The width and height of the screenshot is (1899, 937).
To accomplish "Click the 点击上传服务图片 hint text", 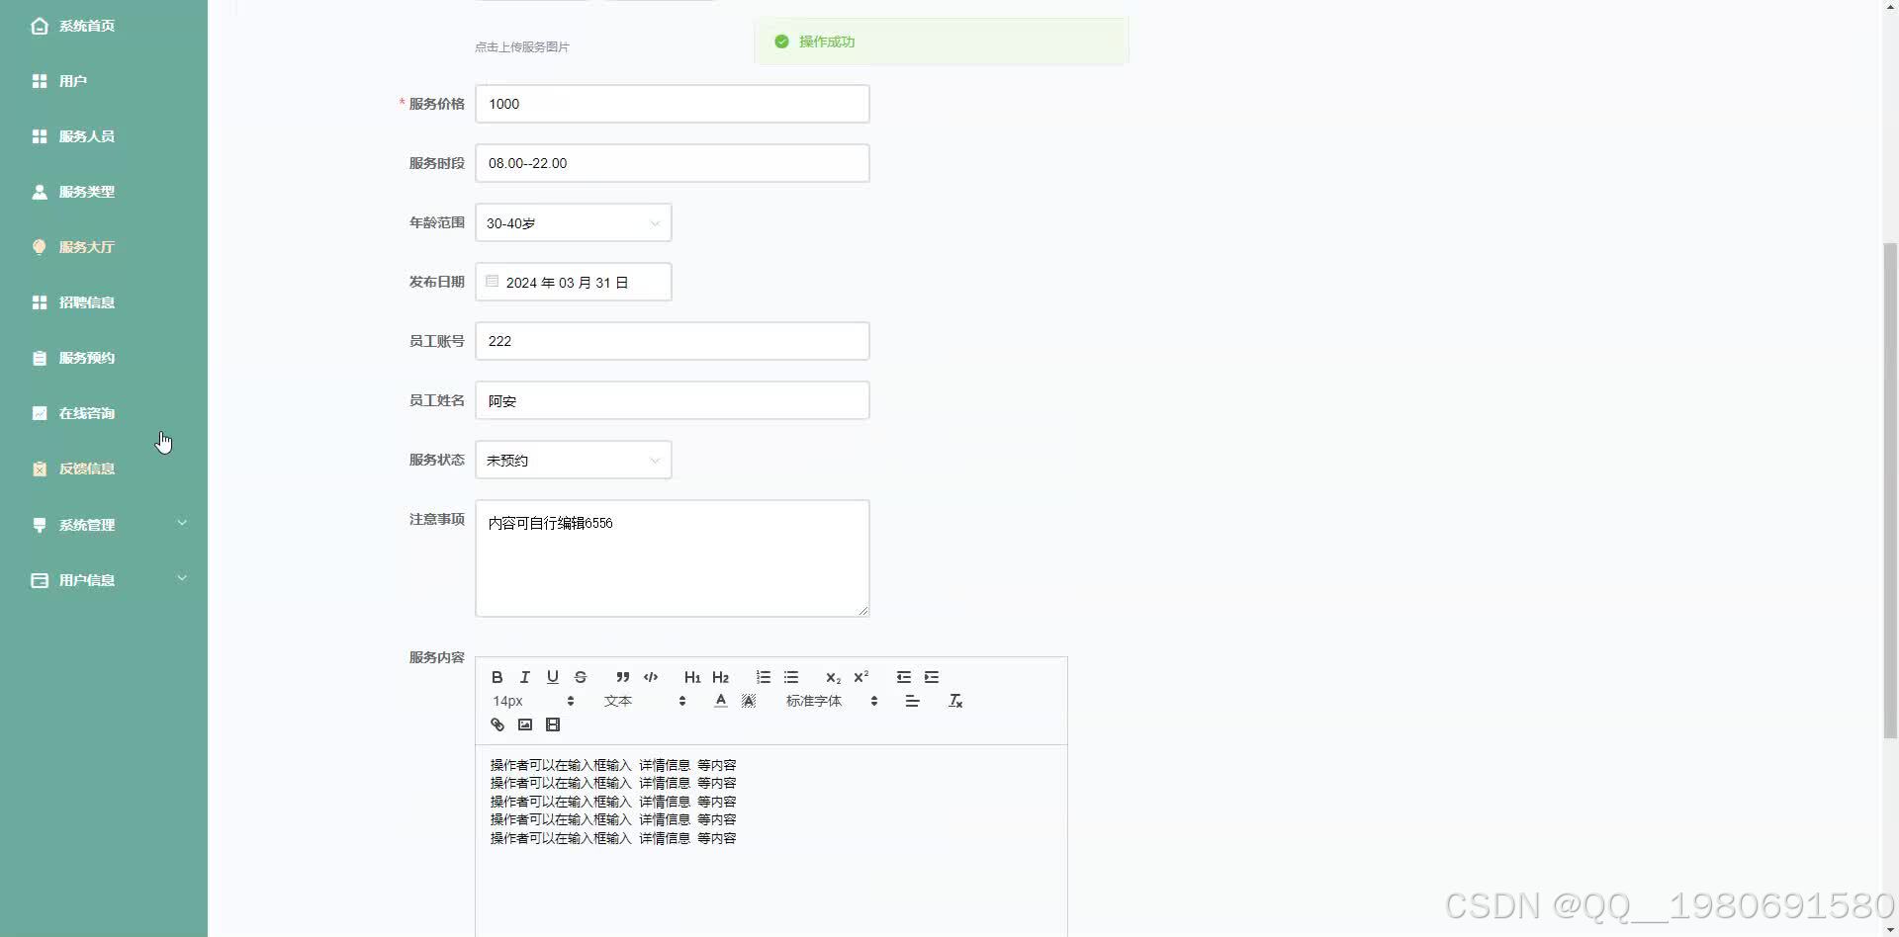I will click(522, 46).
